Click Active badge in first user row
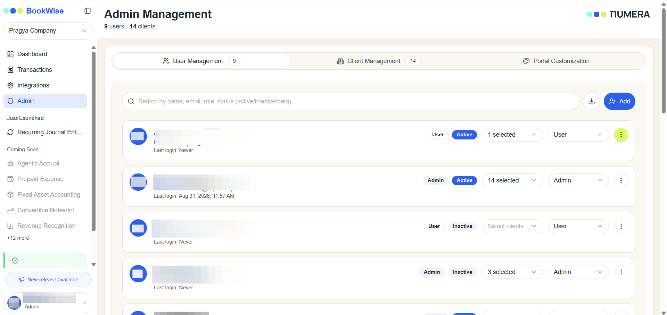Viewport: 667px width, 315px height. pos(464,135)
